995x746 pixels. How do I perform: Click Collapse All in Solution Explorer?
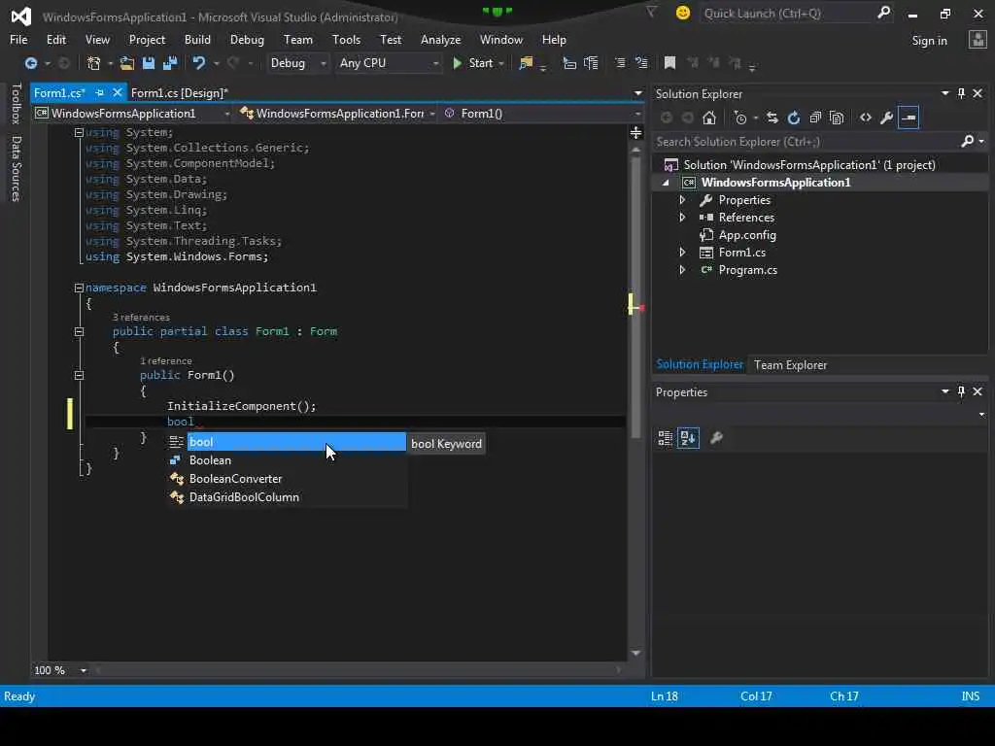(x=815, y=118)
